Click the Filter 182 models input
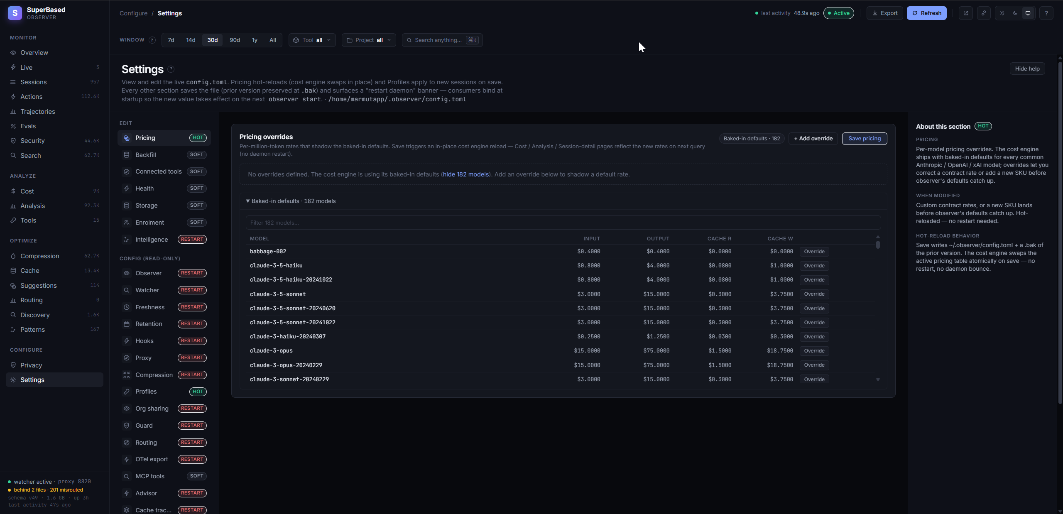 [x=563, y=223]
